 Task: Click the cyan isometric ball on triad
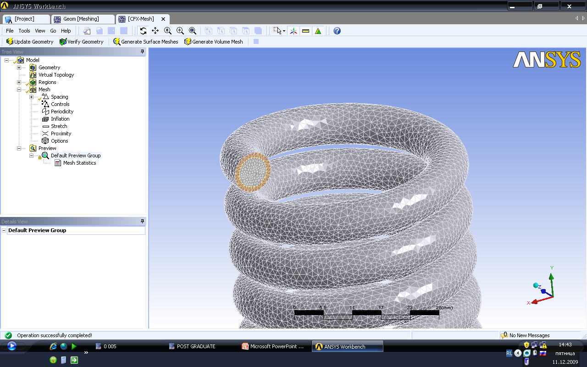pos(535,285)
